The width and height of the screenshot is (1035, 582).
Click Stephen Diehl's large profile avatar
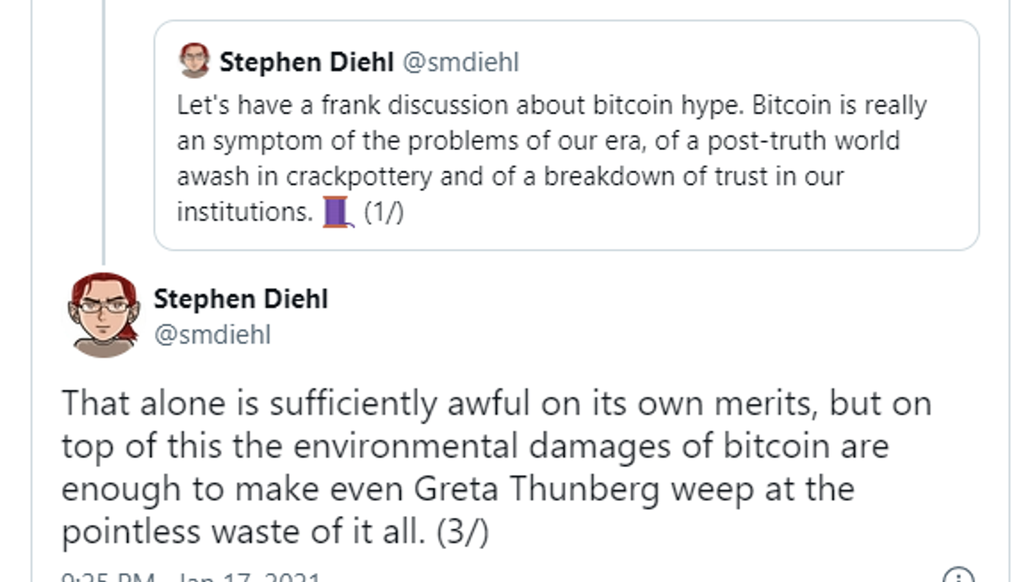click(103, 314)
